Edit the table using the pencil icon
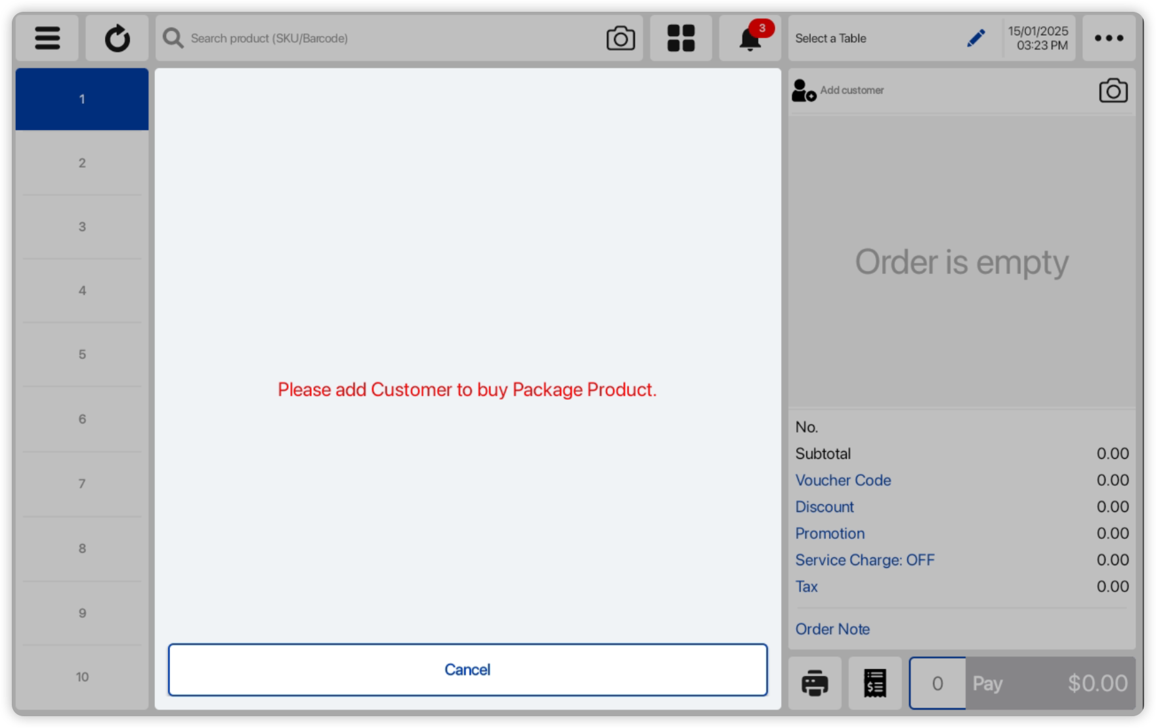1156x728 pixels. coord(976,37)
